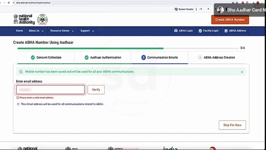
Task: Open ABHA Address from the navigation bar
Action: coord(235,31)
